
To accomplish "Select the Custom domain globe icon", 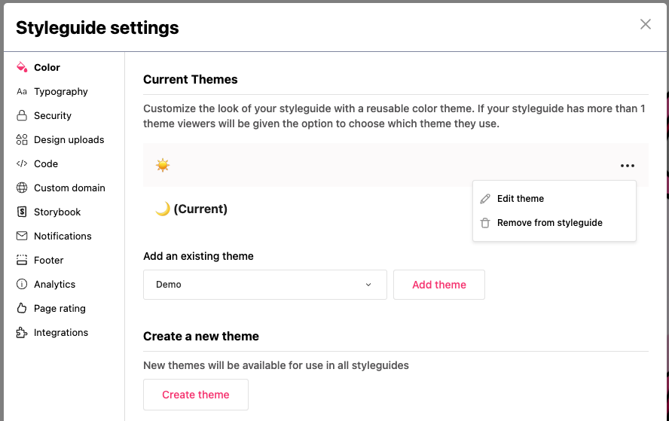I will [22, 188].
